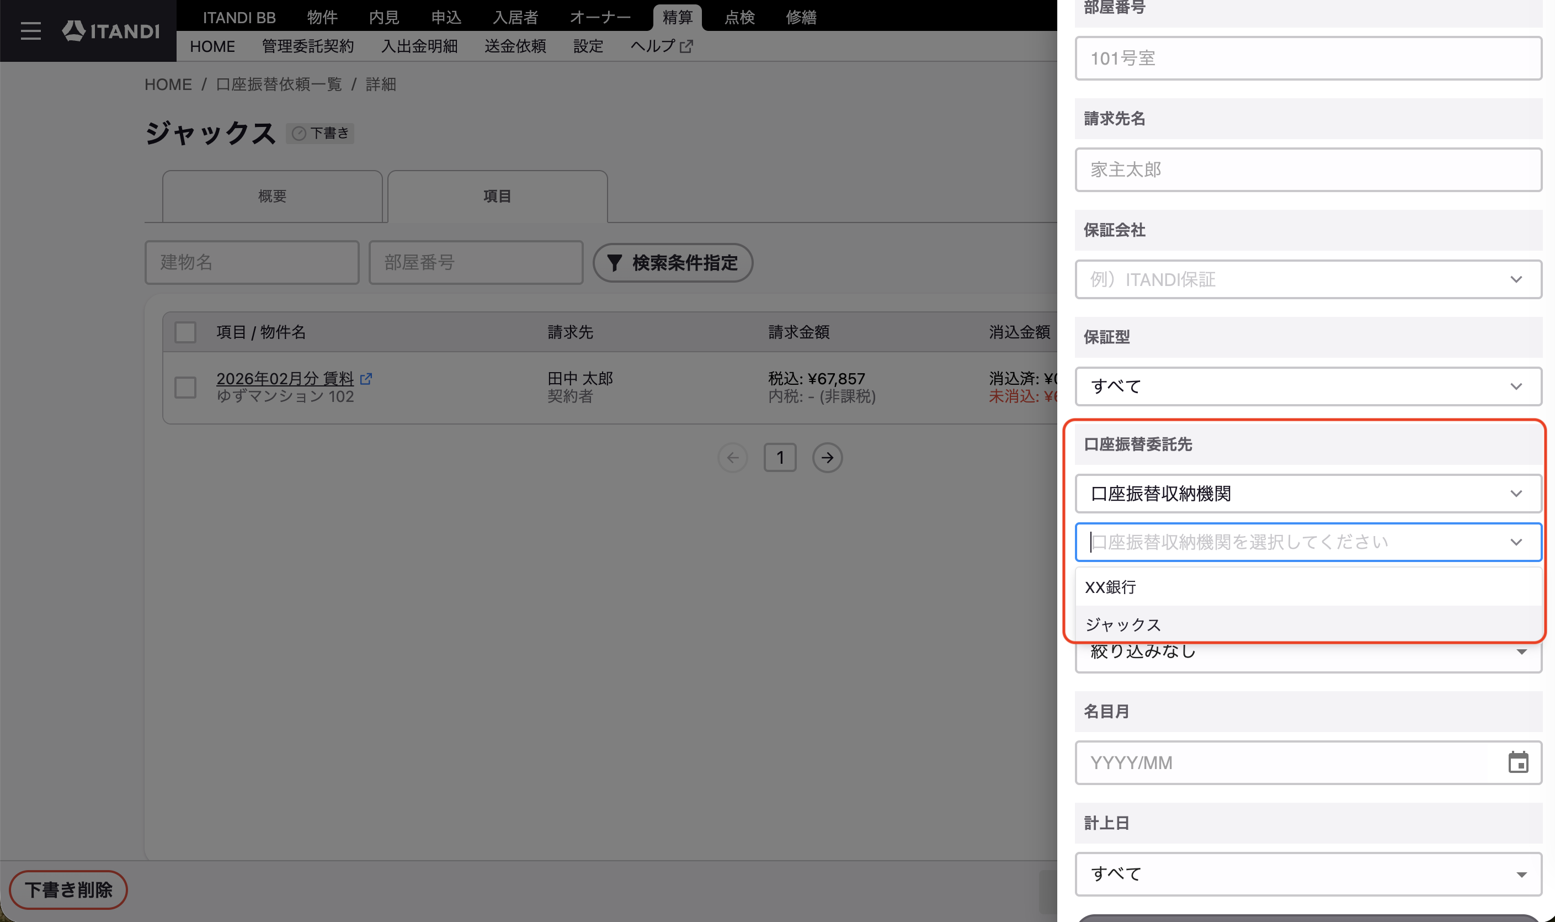1555x922 pixels.
Task: Open the 計上日 すべて dropdown
Action: click(1308, 873)
